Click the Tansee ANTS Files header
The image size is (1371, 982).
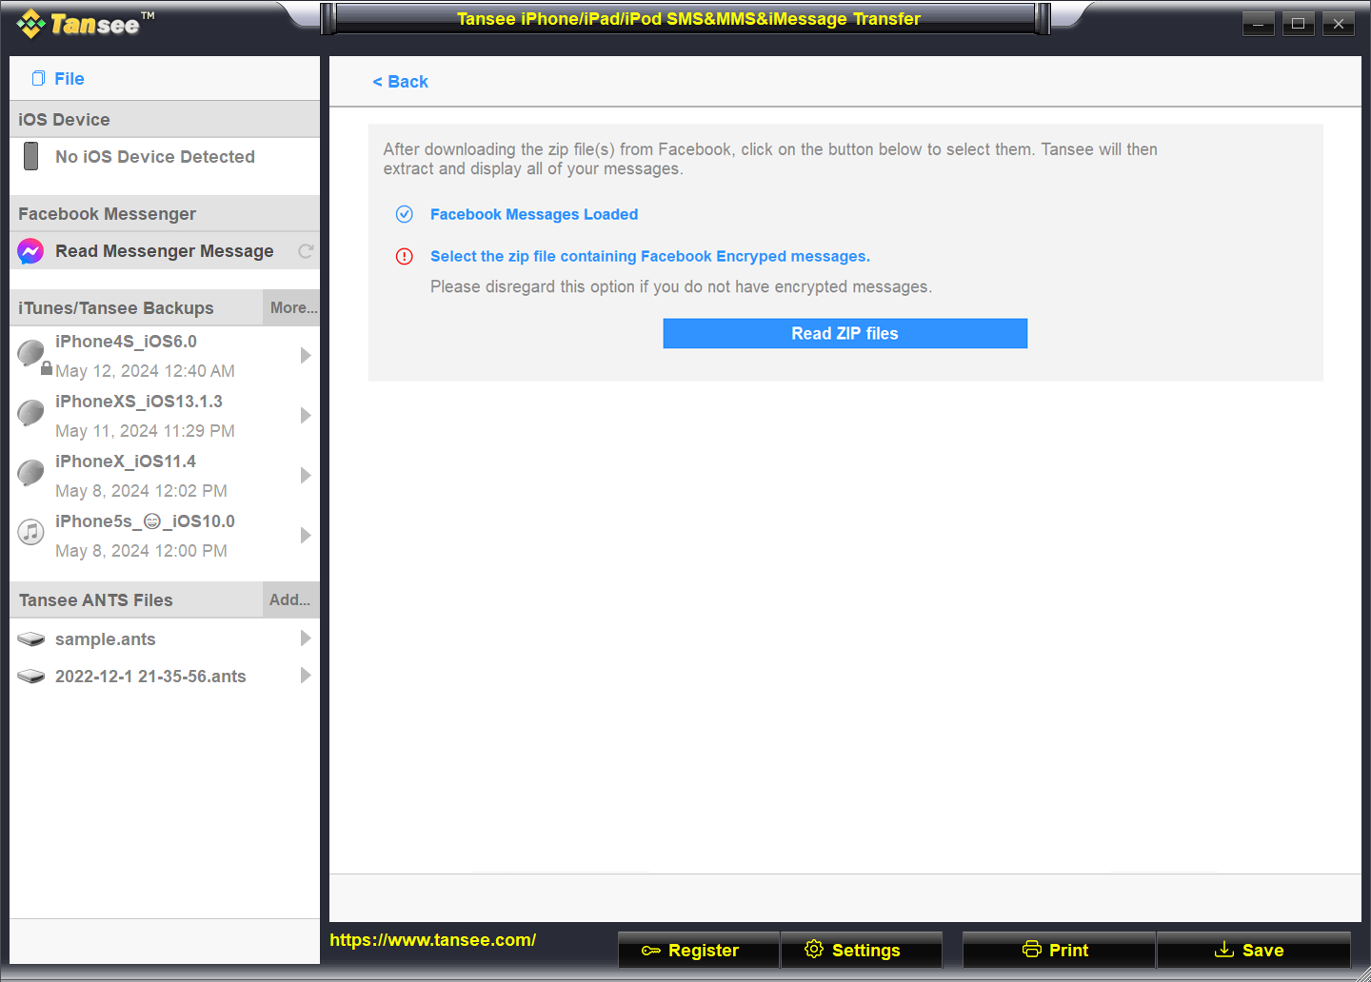tap(136, 599)
